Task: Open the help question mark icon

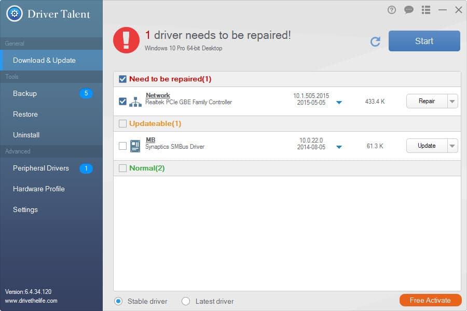Action: point(392,10)
